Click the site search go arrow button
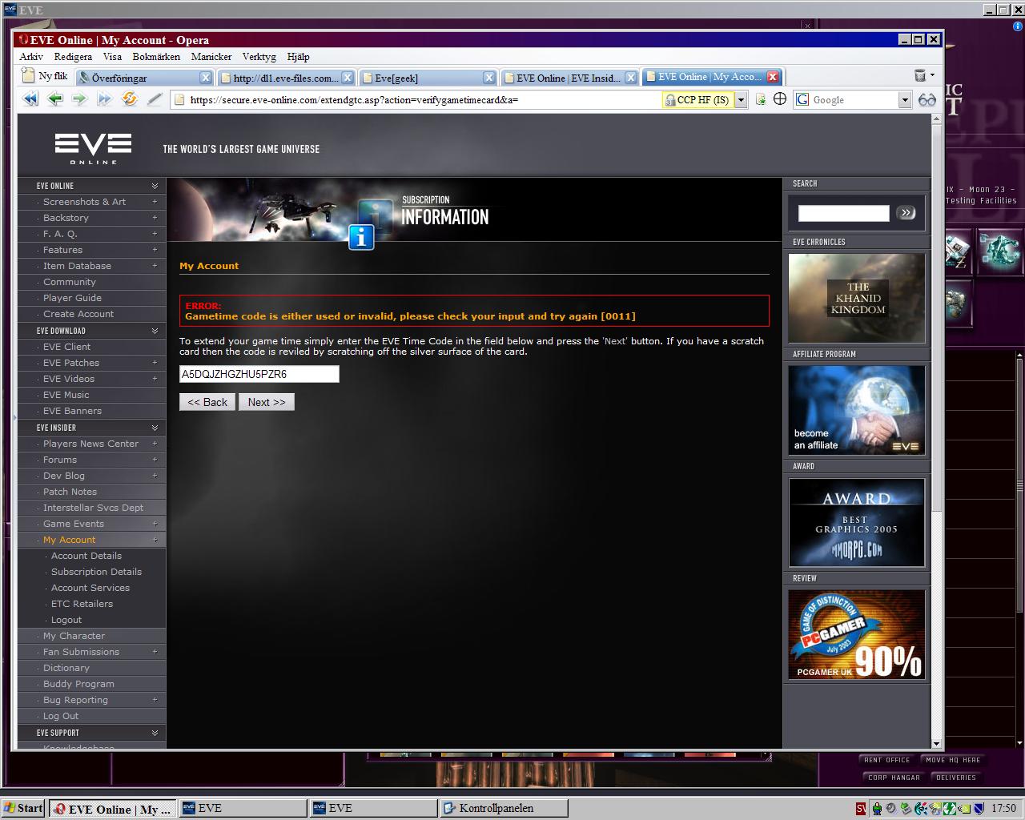 point(906,213)
